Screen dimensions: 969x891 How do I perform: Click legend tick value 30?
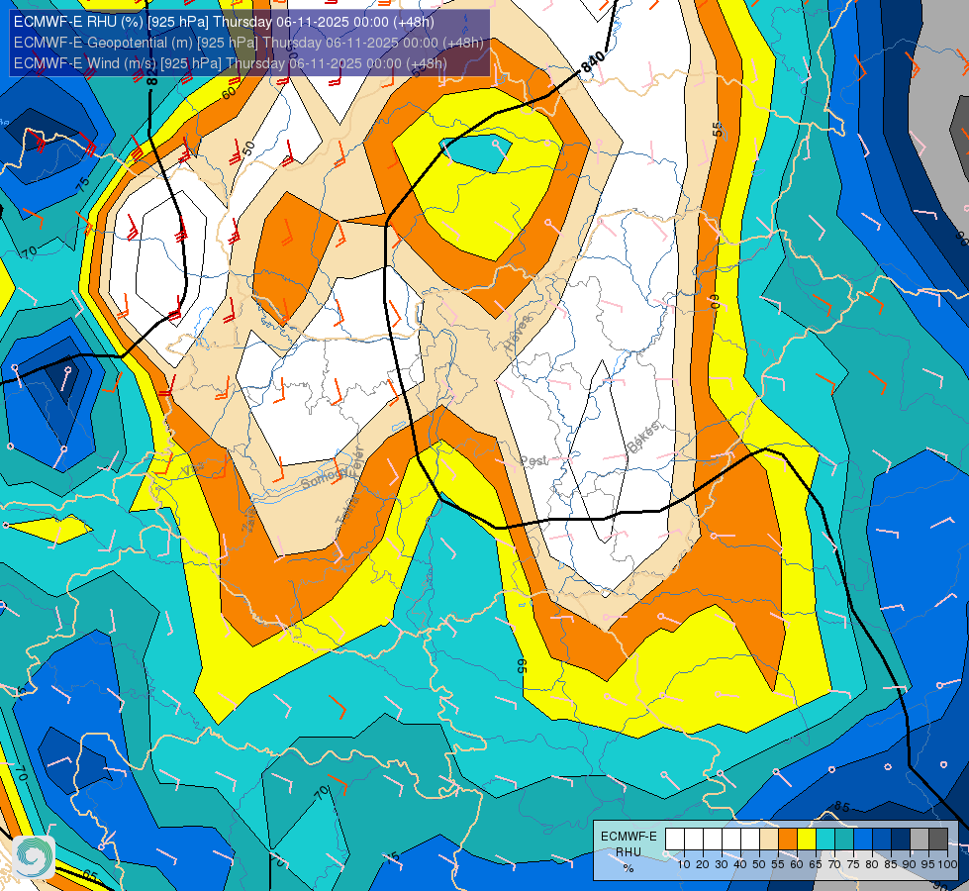[722, 864]
